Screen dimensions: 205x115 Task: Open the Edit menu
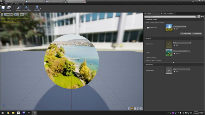click(x=6, y=4)
